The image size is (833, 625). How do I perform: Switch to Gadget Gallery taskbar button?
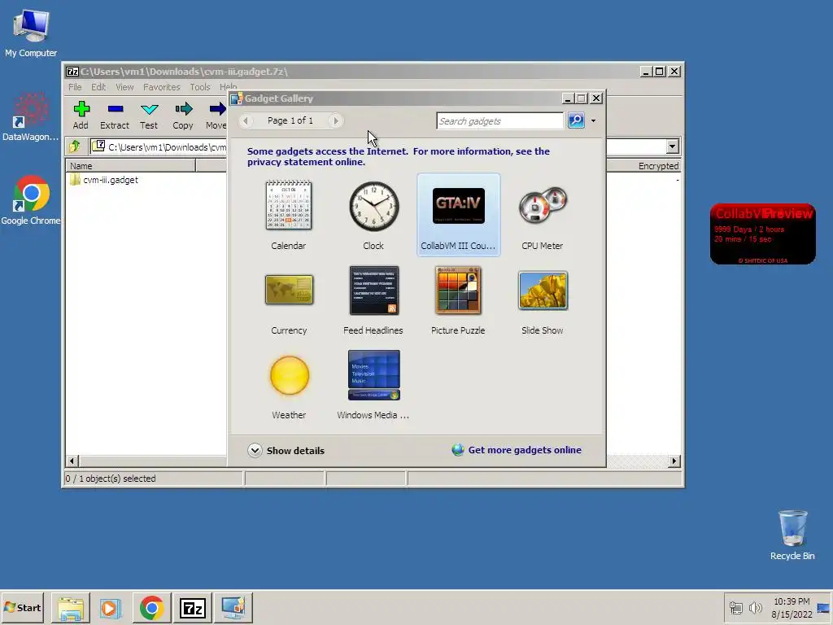tap(233, 607)
